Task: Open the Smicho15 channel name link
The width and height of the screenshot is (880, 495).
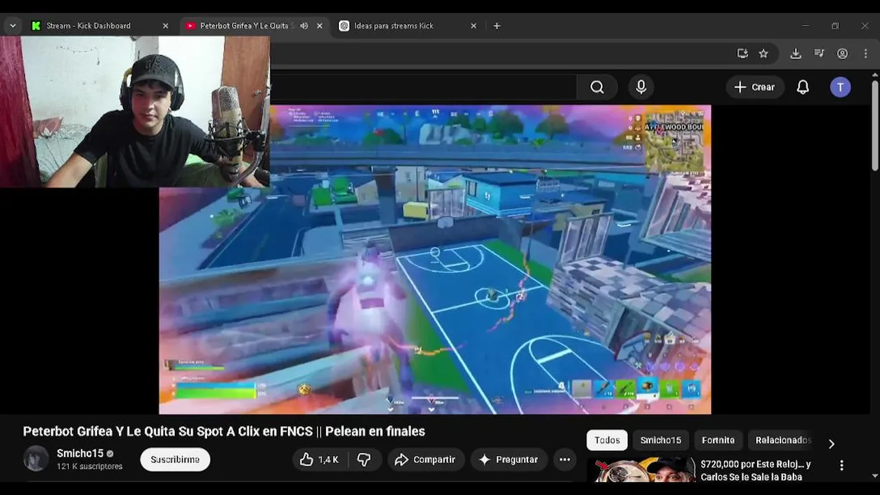Action: pos(80,453)
